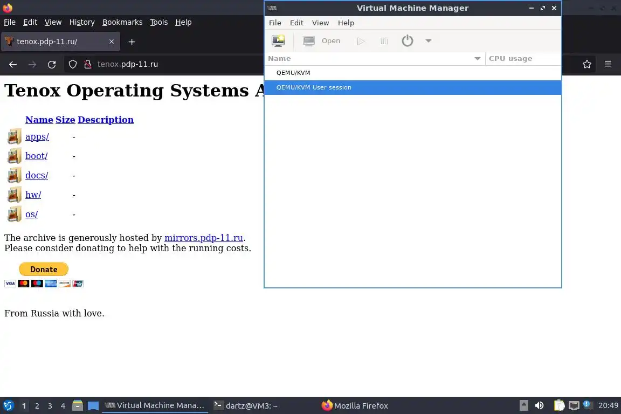Click the Run virtual machine play icon
This screenshot has height=414, width=621.
point(361,41)
